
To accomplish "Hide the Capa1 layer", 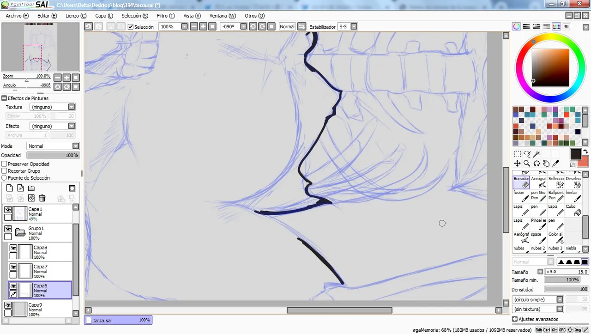I will click(x=8, y=210).
